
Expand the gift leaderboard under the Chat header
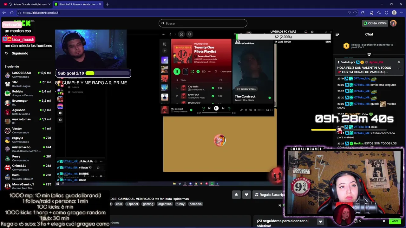coord(369,54)
